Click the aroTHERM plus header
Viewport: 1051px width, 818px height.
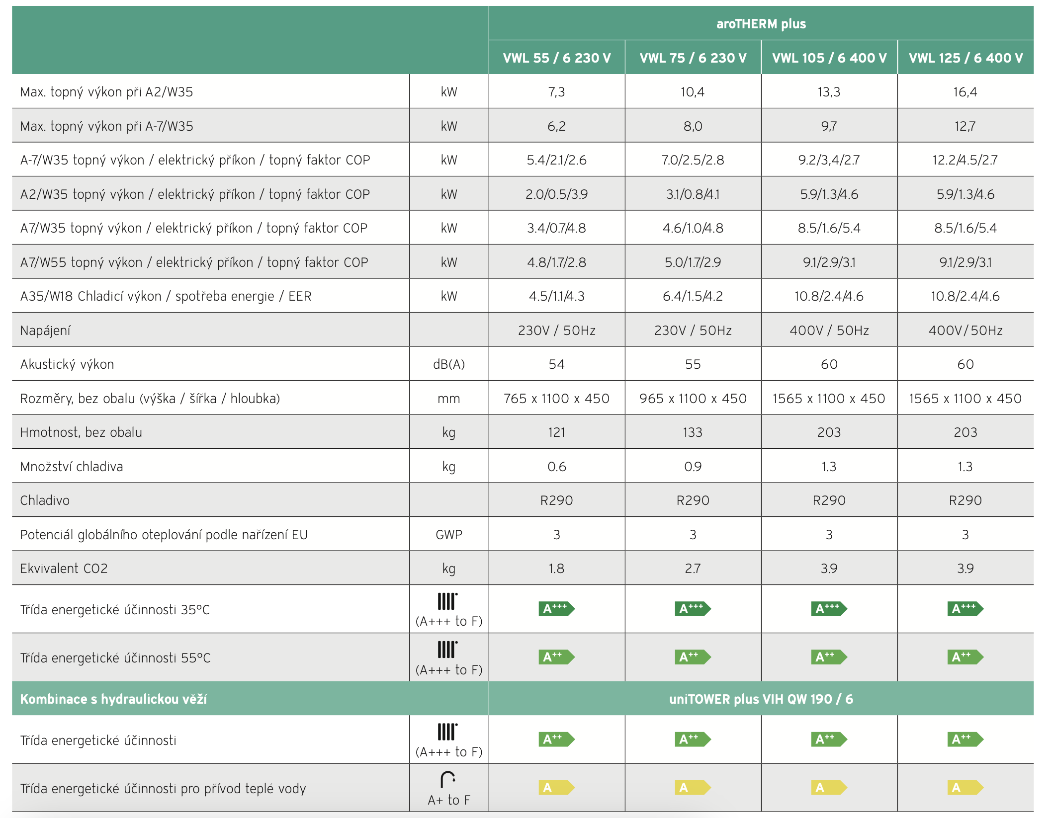click(761, 24)
